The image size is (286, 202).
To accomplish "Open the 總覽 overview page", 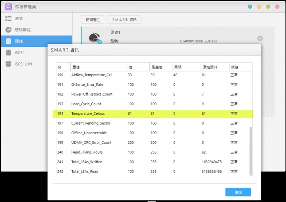I will pyautogui.click(x=37, y=18).
